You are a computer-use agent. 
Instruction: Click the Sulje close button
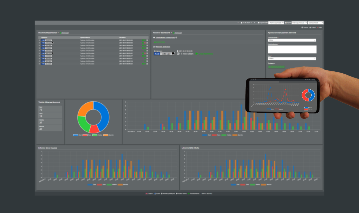pyautogui.click(x=319, y=28)
